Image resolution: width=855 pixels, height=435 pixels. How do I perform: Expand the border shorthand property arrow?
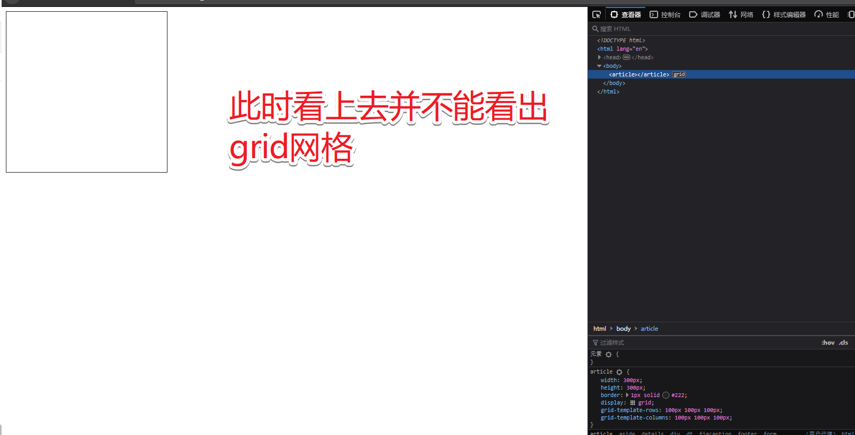627,395
